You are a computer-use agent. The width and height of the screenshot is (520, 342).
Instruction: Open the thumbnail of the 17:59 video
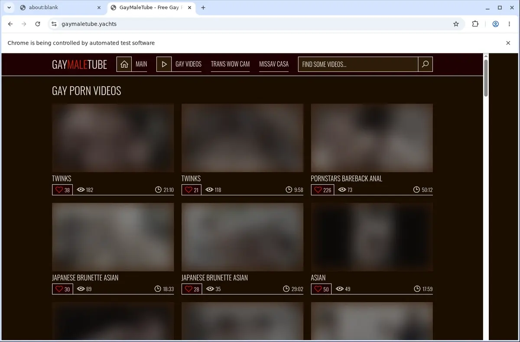pos(372,237)
